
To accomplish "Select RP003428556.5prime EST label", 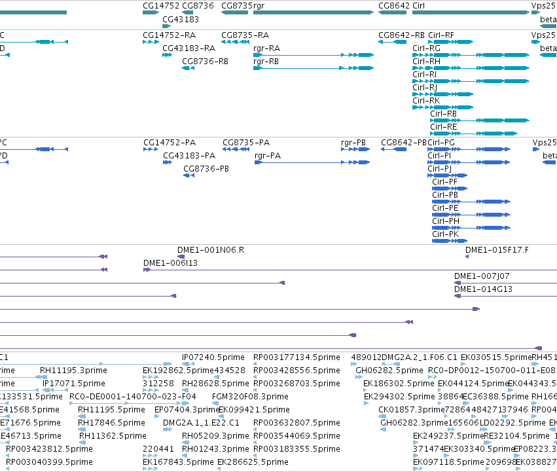I will [x=296, y=371].
